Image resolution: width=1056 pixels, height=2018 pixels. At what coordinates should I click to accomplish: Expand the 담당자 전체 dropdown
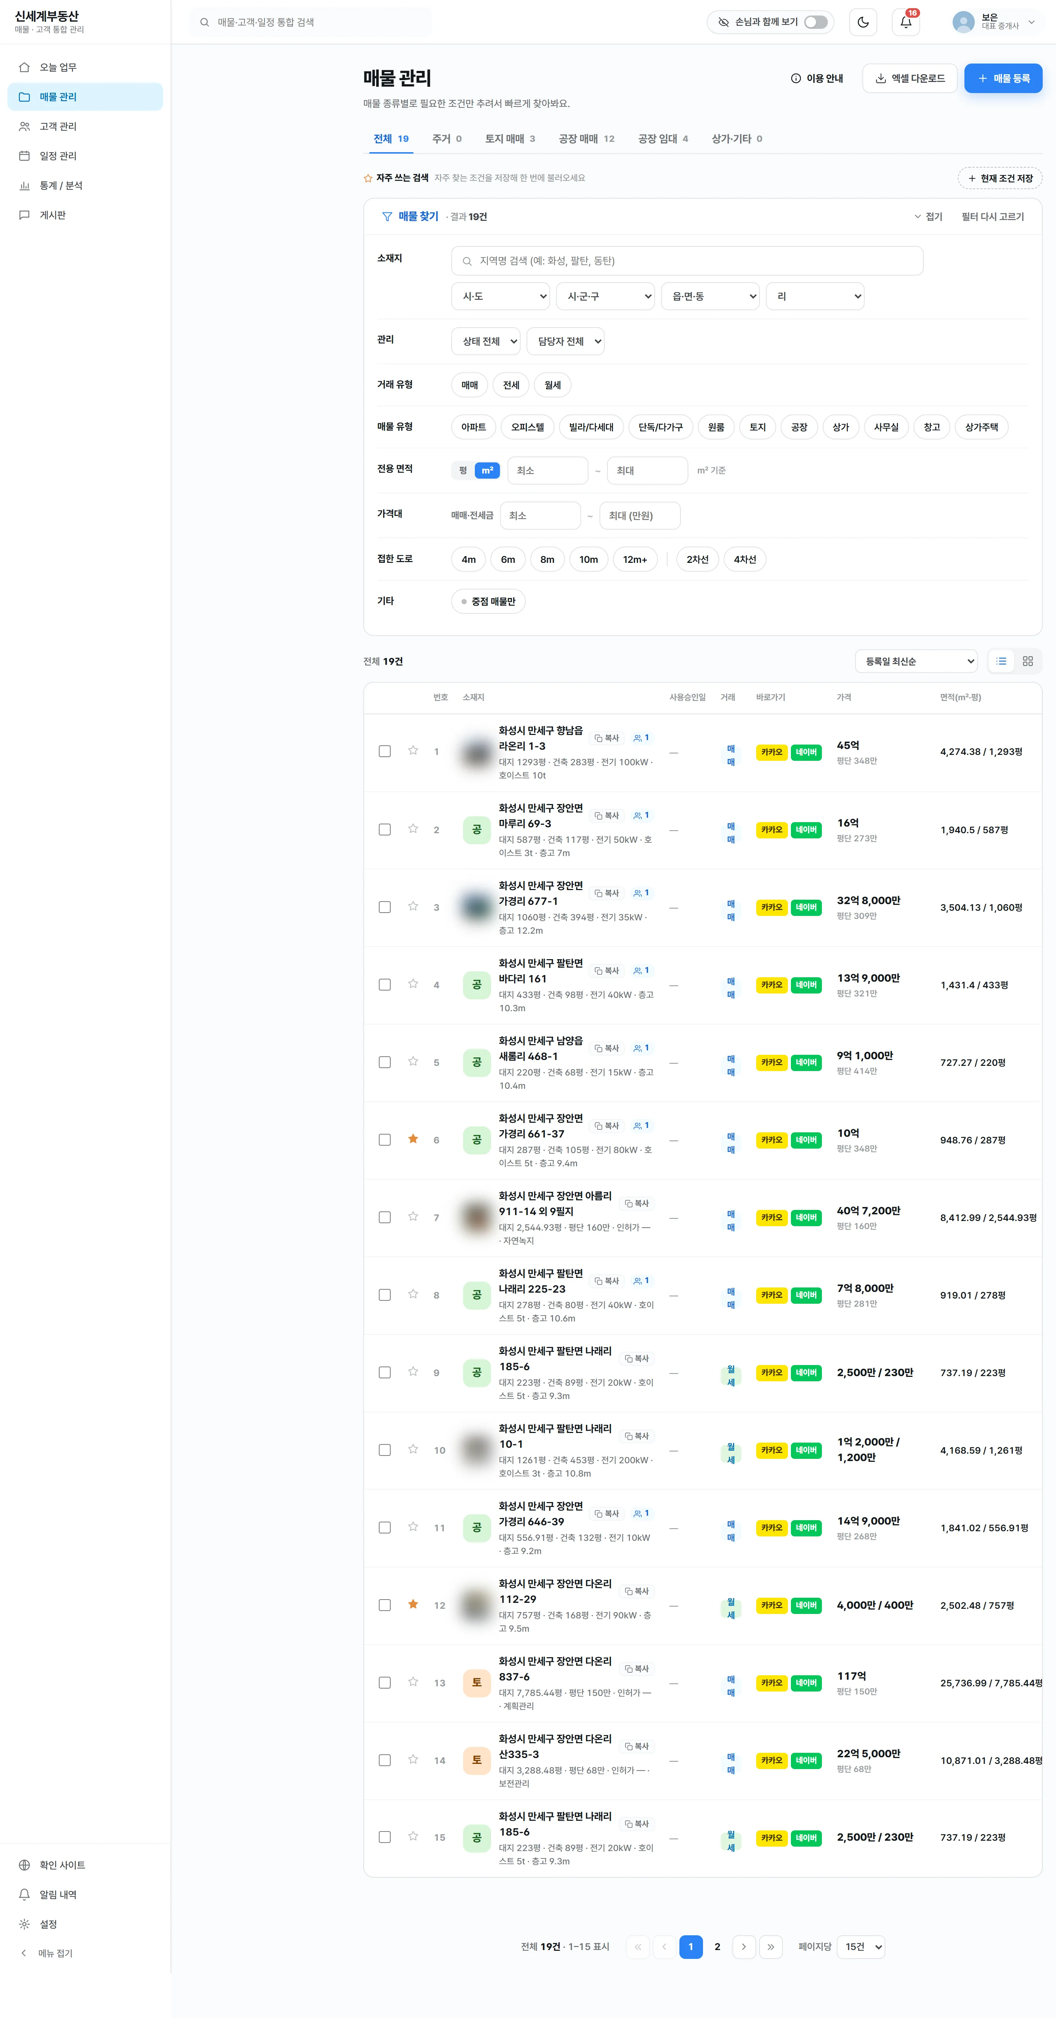tap(566, 342)
